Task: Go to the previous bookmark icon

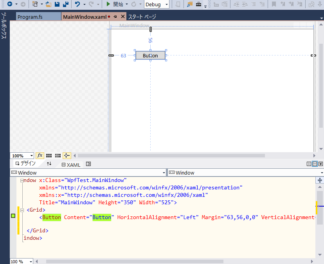Action: coord(283,4)
